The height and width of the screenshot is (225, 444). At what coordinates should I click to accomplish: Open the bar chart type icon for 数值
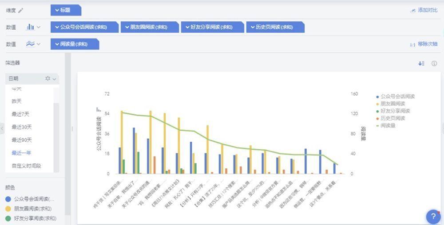(x=30, y=27)
